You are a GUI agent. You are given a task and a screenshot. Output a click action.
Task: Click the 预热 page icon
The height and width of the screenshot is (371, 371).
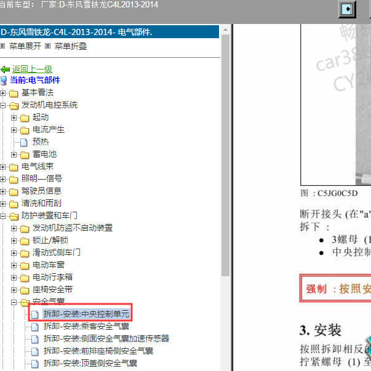tap(24, 142)
